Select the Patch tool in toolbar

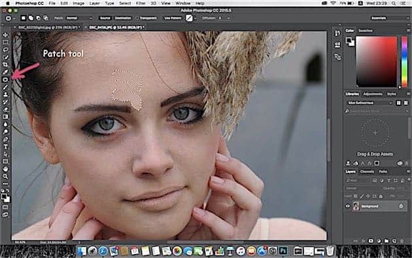pyautogui.click(x=5, y=79)
